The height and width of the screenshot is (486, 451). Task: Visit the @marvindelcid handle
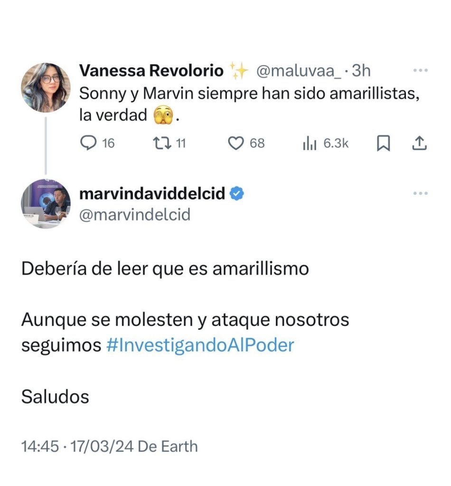click(134, 215)
